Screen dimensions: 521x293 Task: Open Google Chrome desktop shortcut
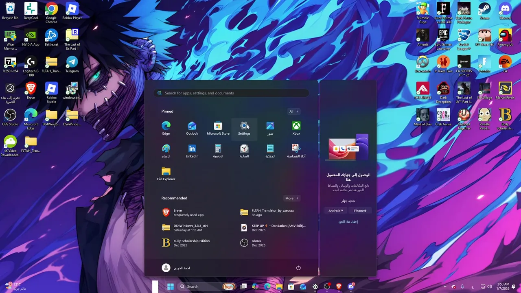pyautogui.click(x=51, y=13)
